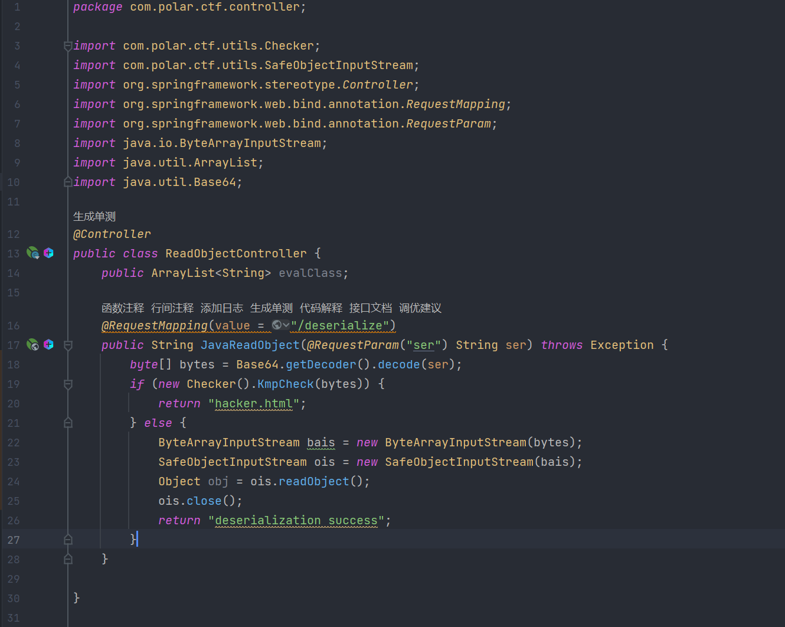The image size is (785, 627).
Task: Click the fold end marker at line 27
Action: tap(68, 540)
